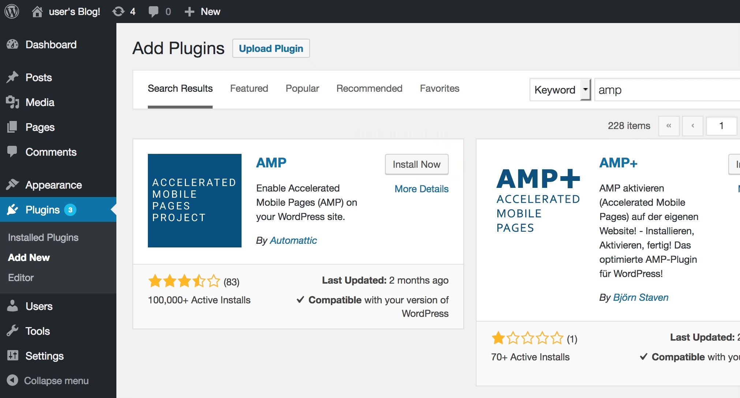Click More Details for AMP plugin
Image resolution: width=740 pixels, height=398 pixels.
(x=421, y=188)
